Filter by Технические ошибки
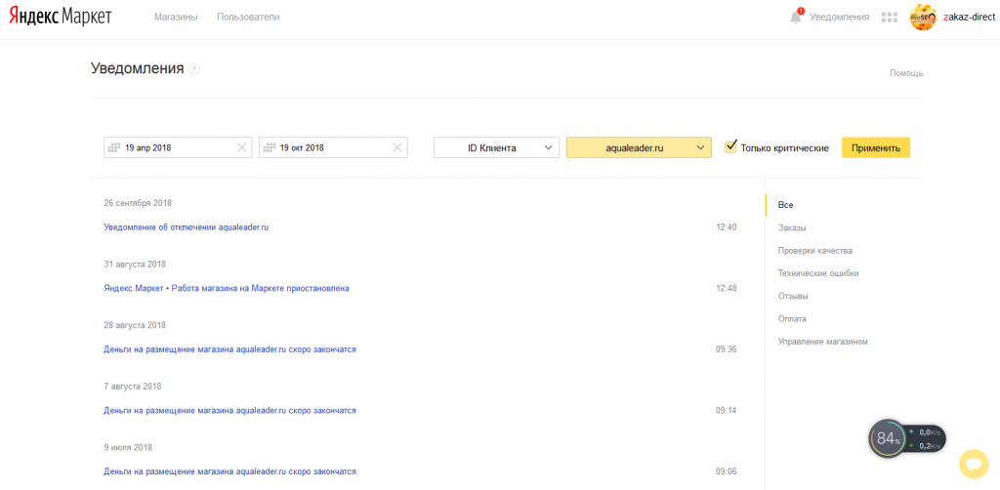The height and width of the screenshot is (490, 1000). point(818,273)
